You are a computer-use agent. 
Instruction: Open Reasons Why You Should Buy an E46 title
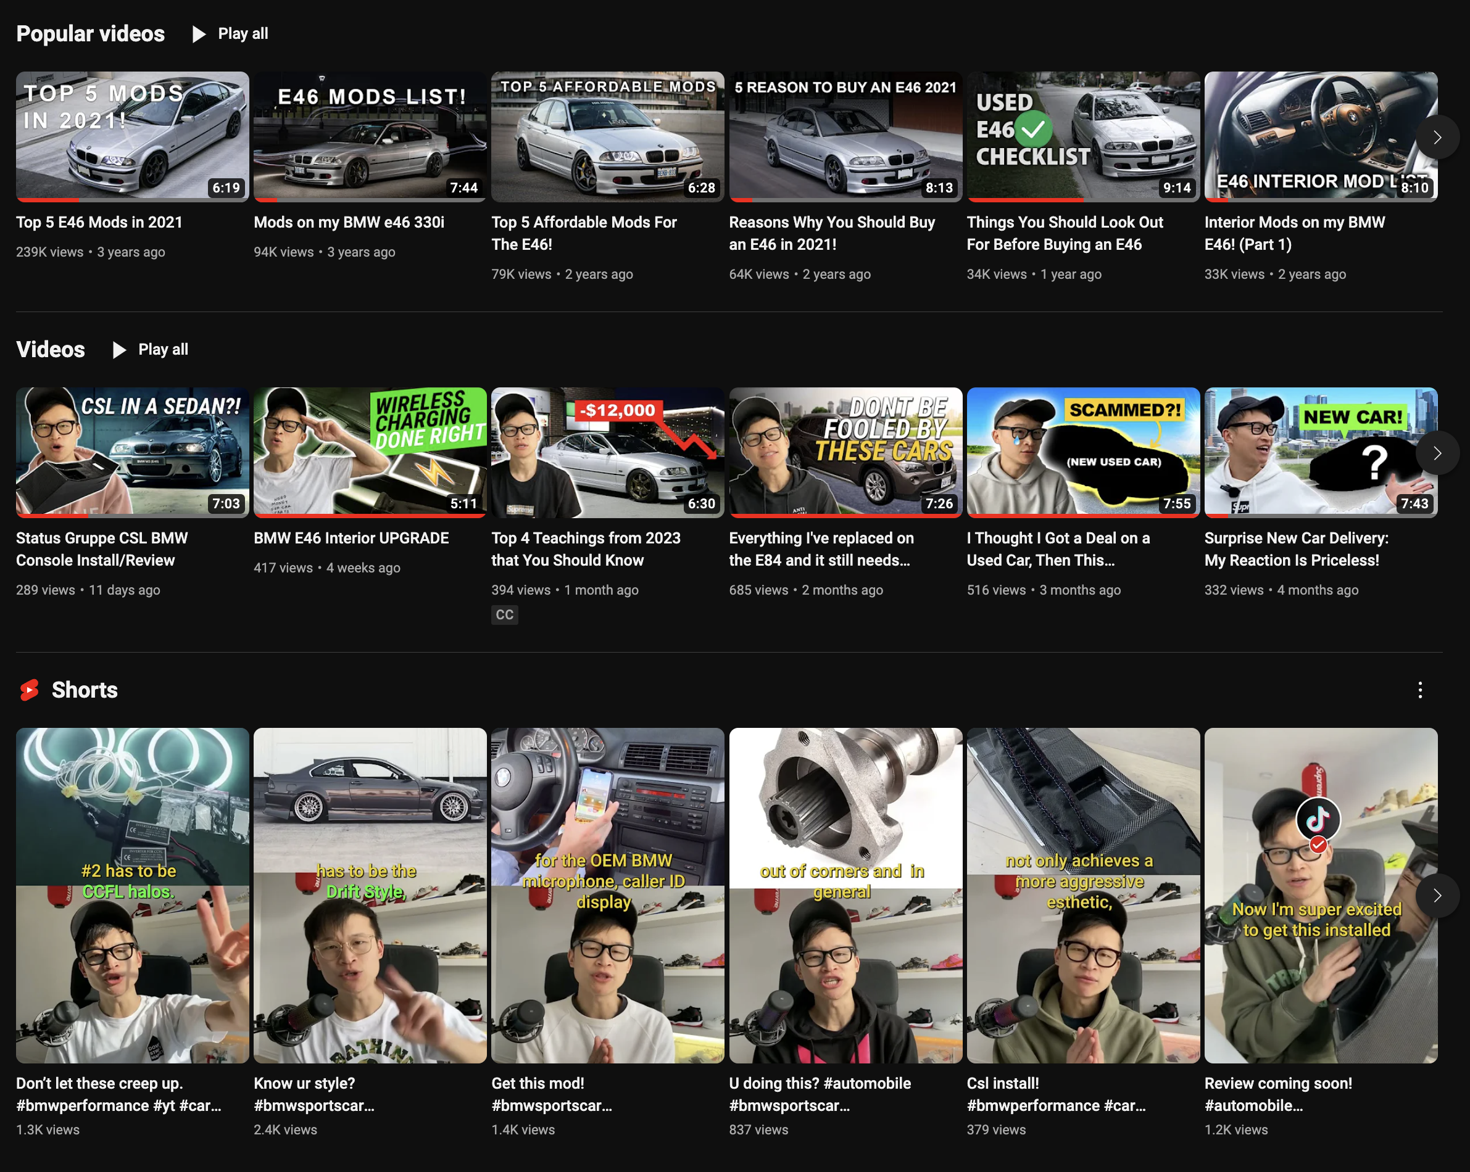point(832,233)
